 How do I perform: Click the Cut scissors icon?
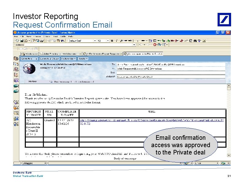[49, 41]
